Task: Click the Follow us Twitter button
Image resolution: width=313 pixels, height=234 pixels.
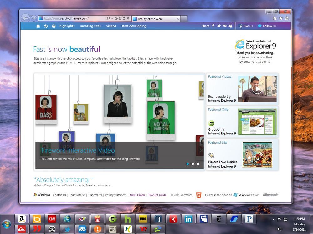Action: (x=266, y=26)
